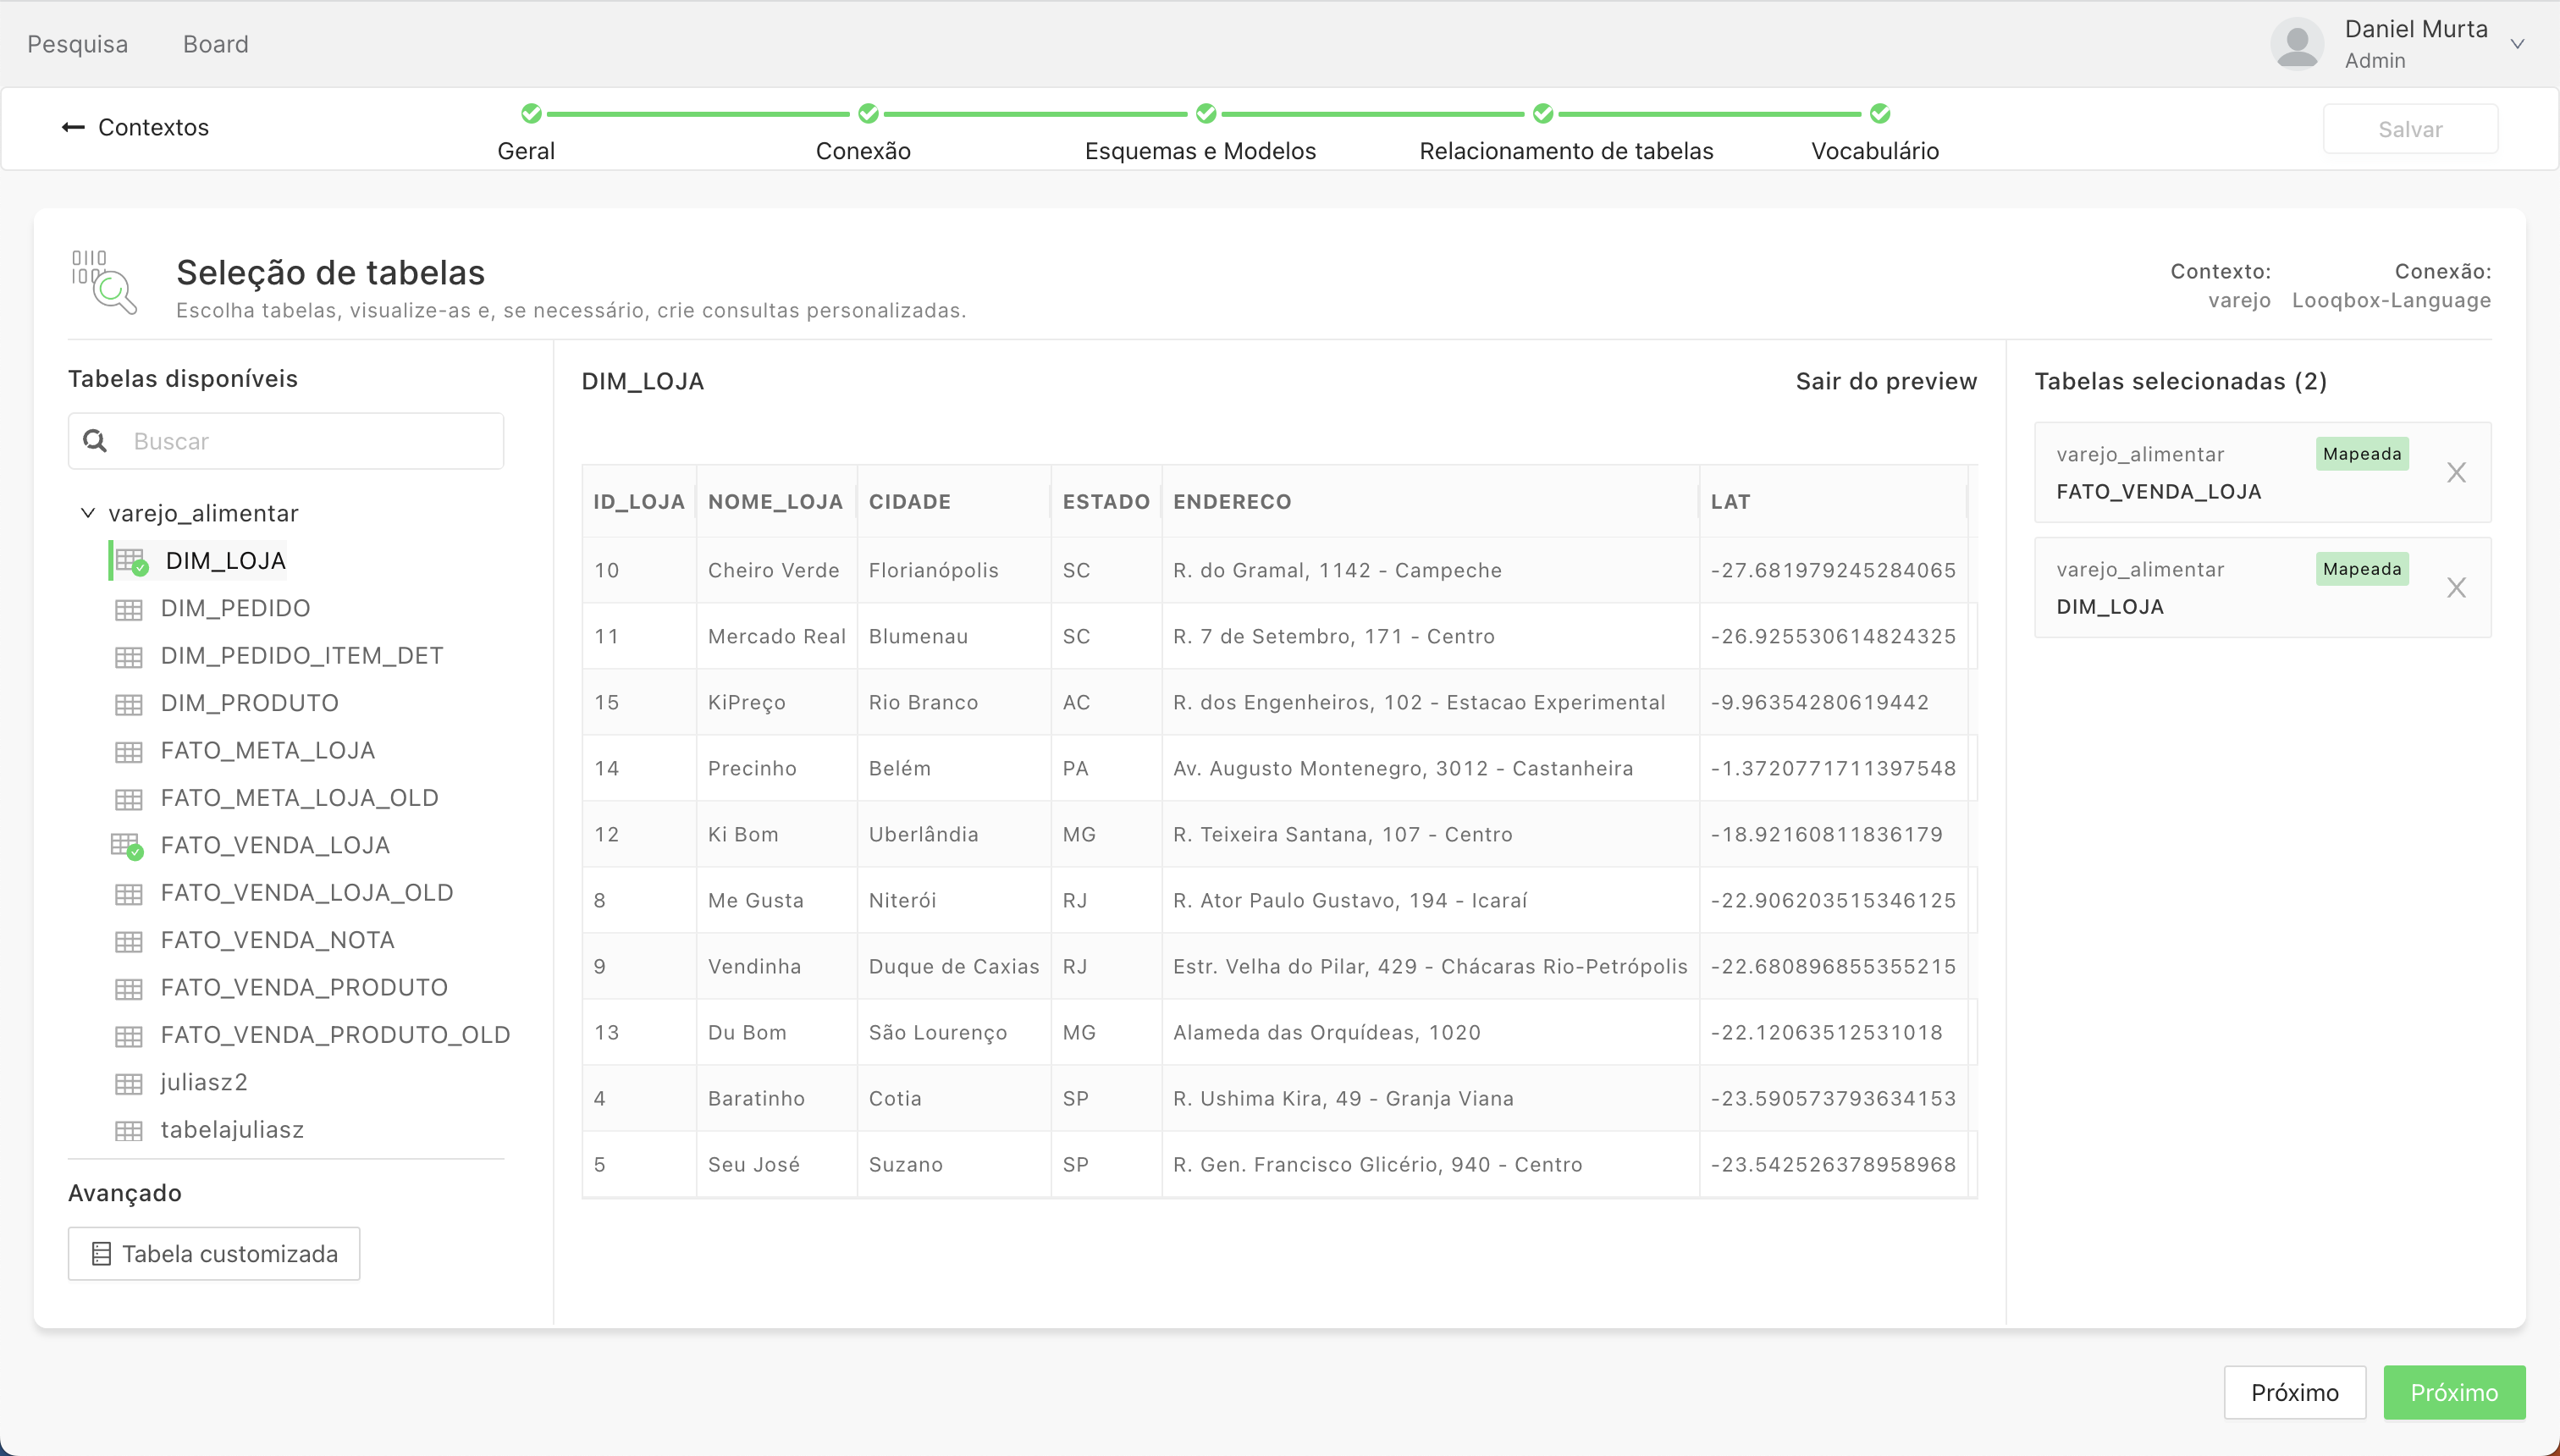Open the Board menu item
Image resolution: width=2560 pixels, height=1456 pixels.
(x=215, y=44)
